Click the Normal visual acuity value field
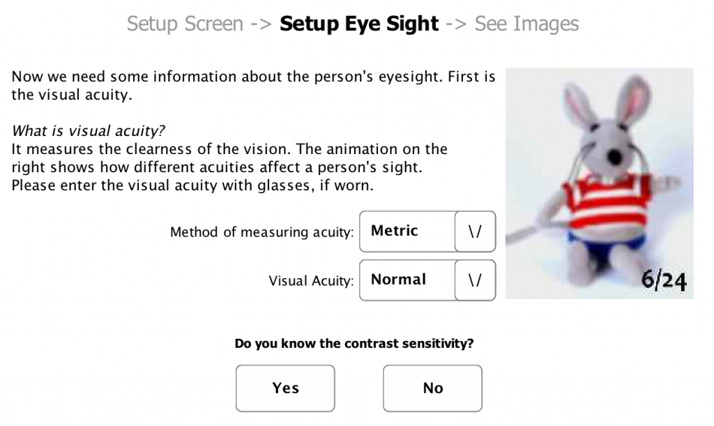Viewport: 714px width, 426px height. (407, 280)
